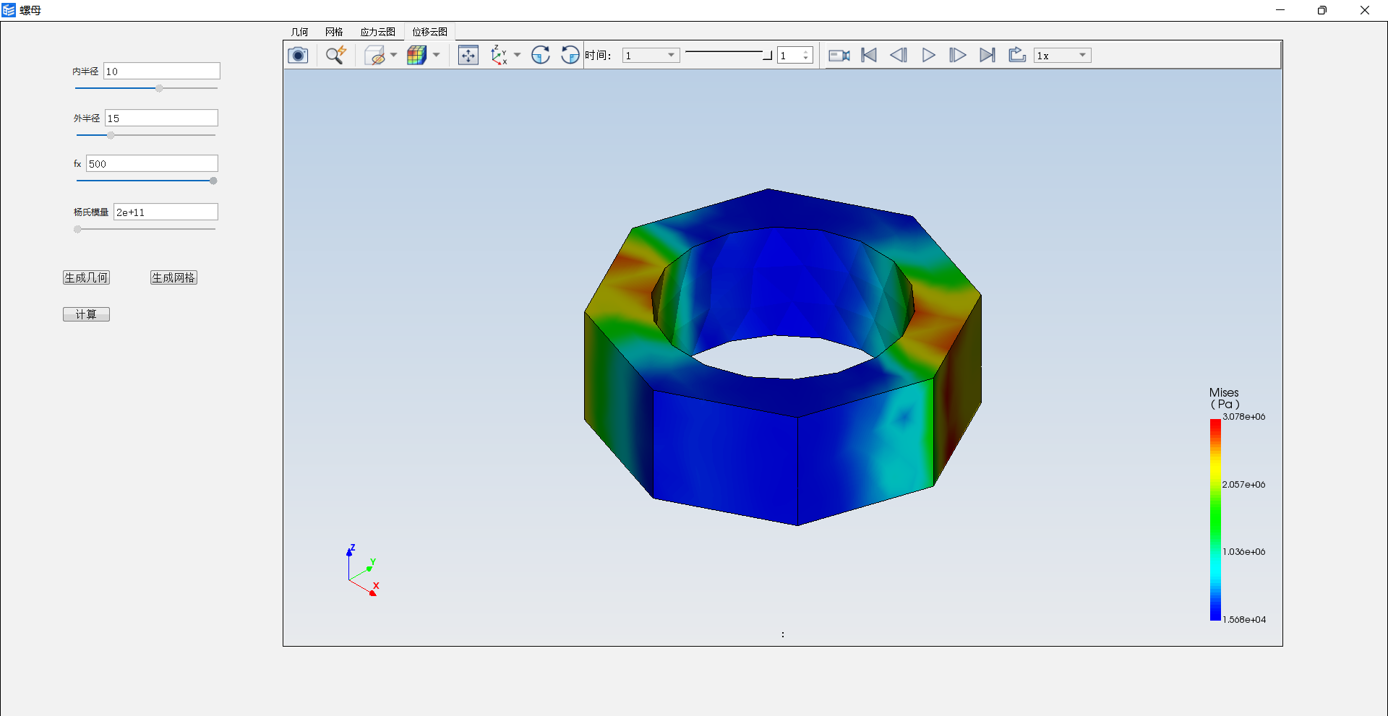The height and width of the screenshot is (716, 1388).
Task: Click the fx force input field
Action: [152, 163]
